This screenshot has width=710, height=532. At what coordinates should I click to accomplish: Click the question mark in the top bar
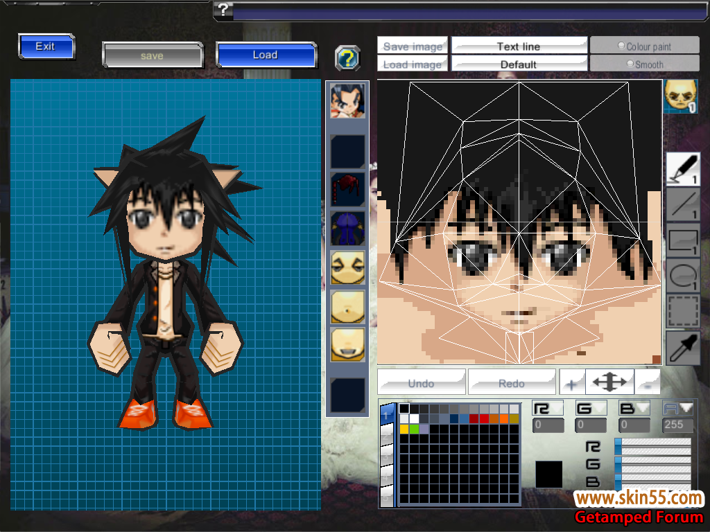click(x=223, y=10)
